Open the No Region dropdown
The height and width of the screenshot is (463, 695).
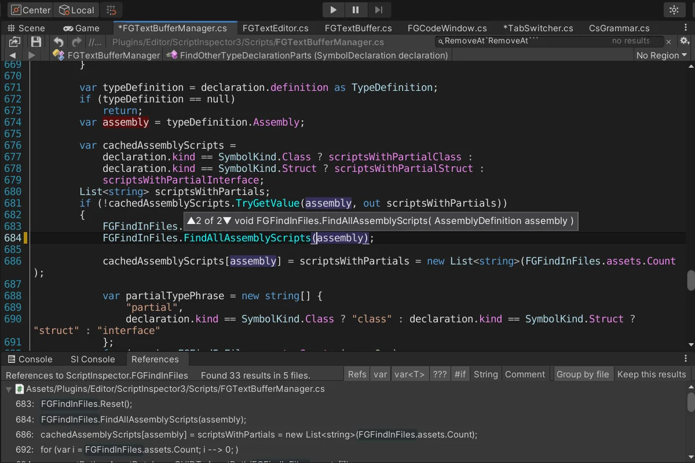point(661,55)
